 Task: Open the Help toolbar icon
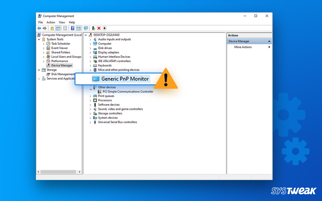click(72, 28)
